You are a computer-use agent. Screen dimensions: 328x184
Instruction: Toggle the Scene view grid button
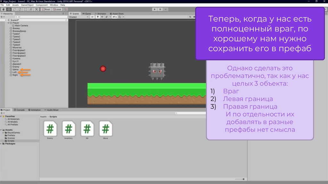[120, 17]
